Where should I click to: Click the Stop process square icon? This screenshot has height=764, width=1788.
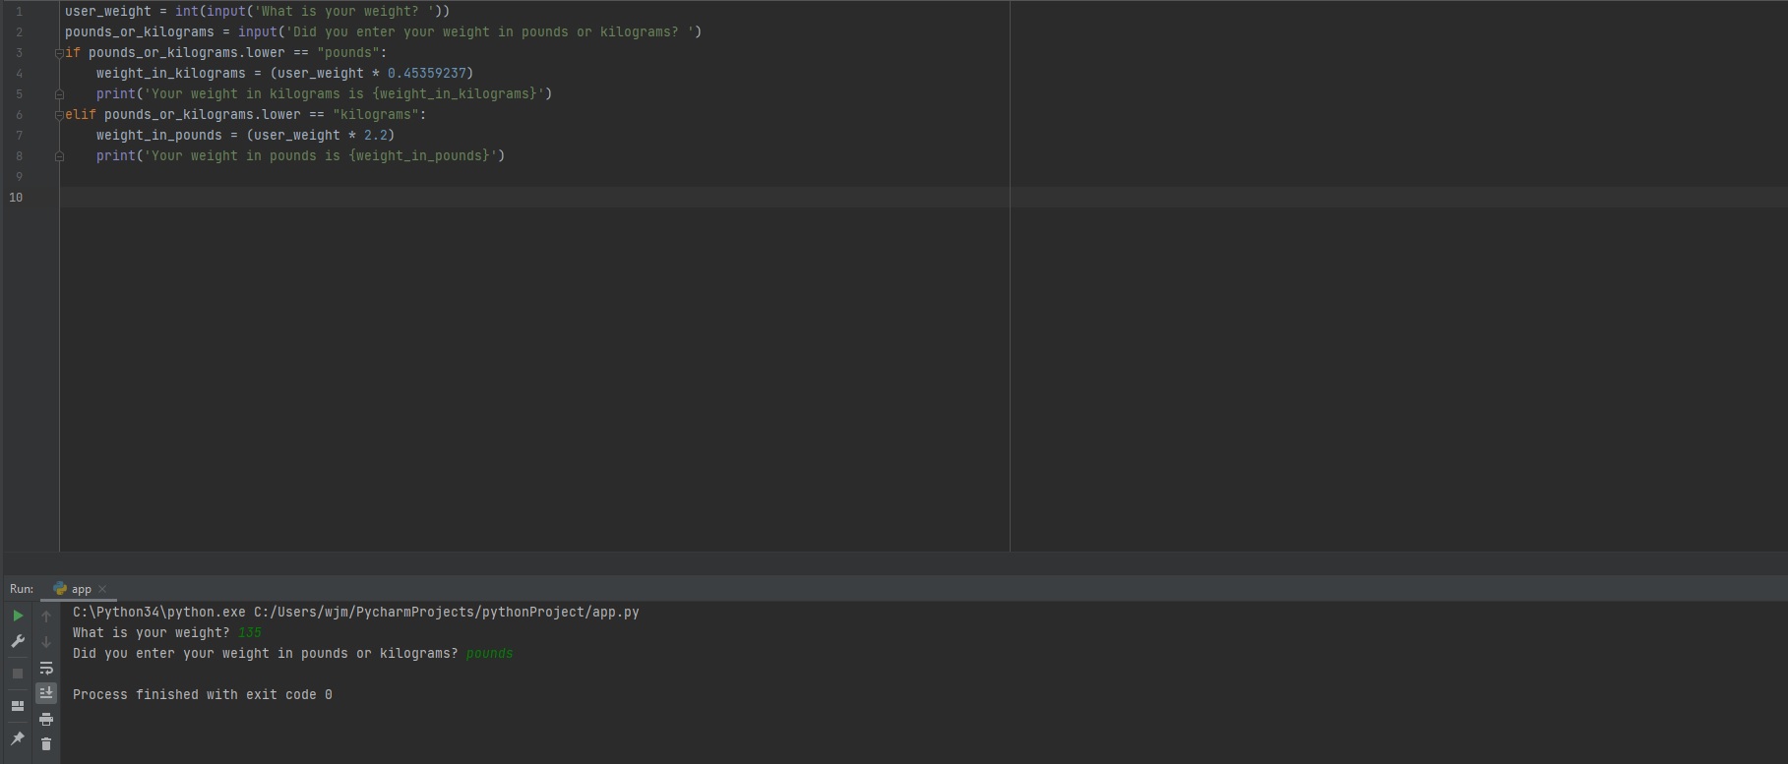coord(18,674)
